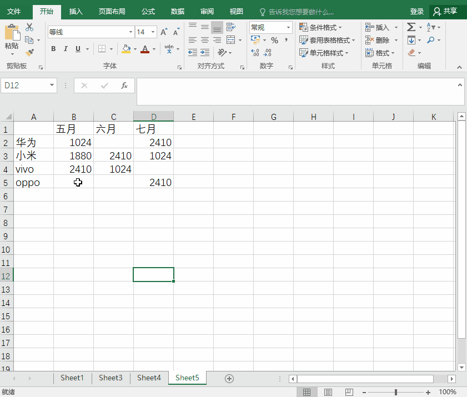Toggle top align in alignment group
467x397 pixels.
193,27
